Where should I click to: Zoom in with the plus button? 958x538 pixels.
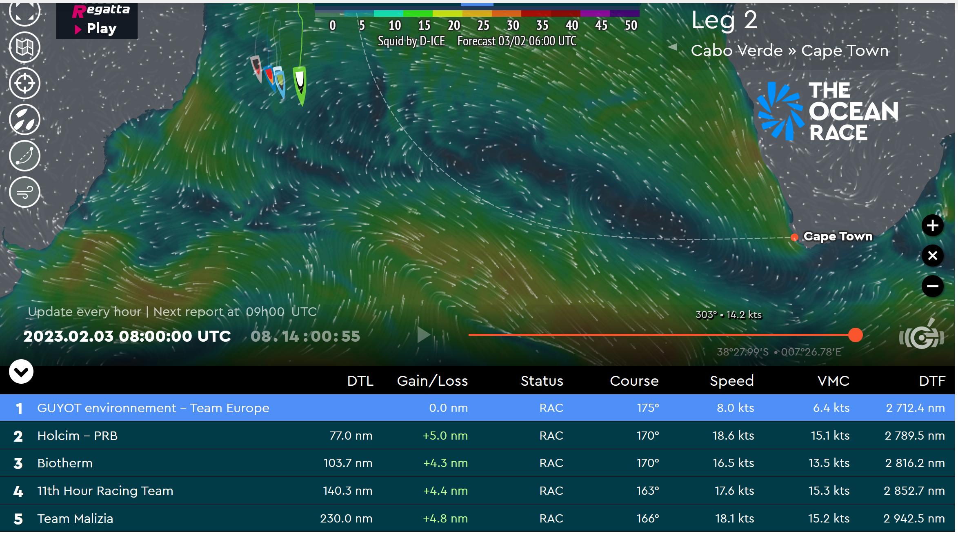pos(933,225)
